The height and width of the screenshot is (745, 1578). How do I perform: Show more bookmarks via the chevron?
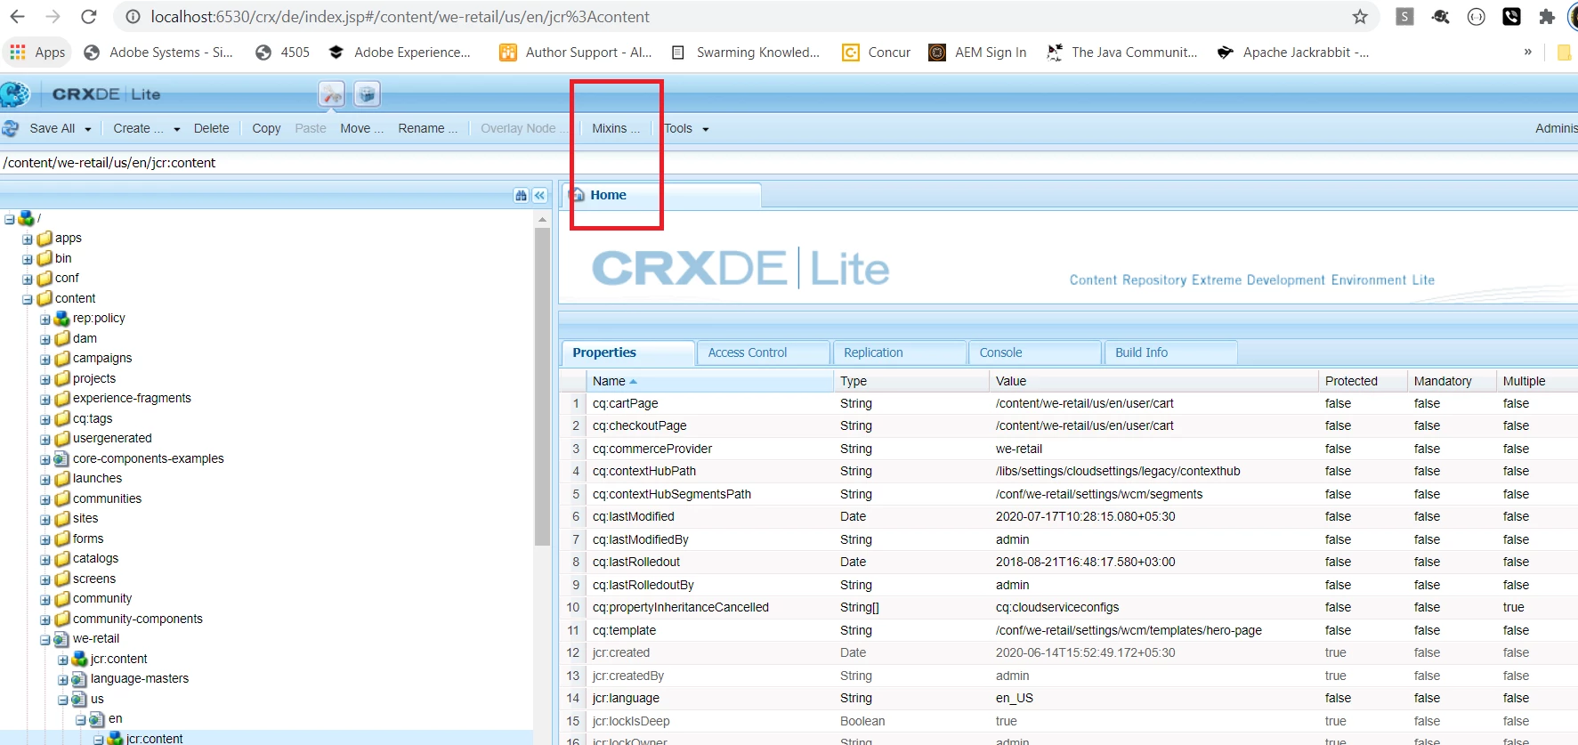pos(1528,52)
